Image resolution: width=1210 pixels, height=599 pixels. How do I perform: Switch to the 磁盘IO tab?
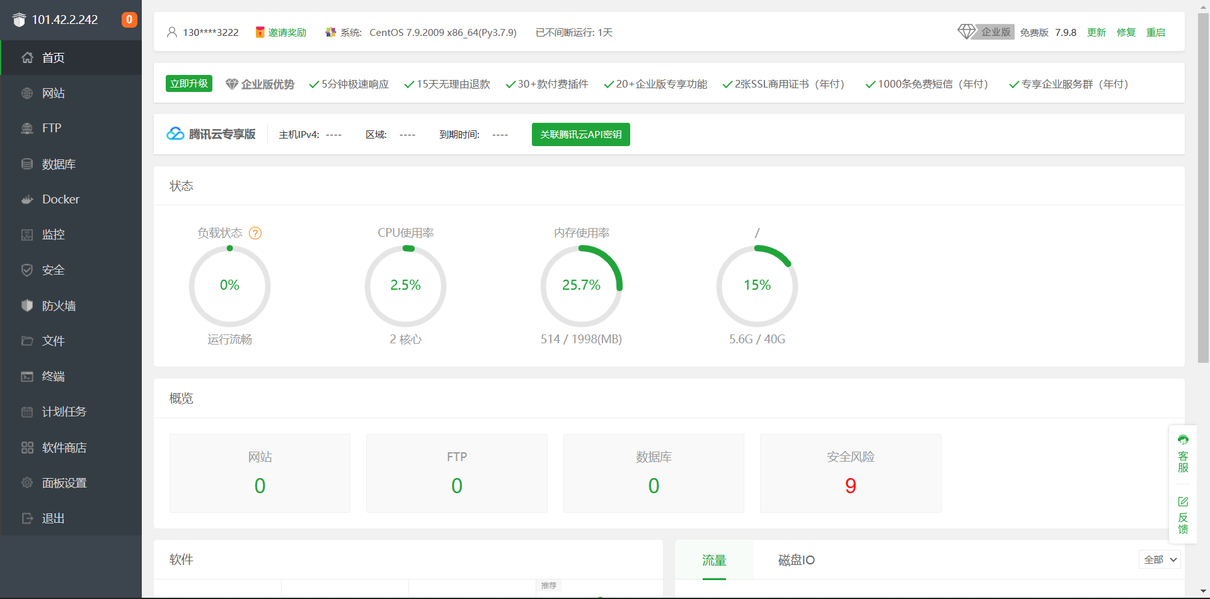(x=797, y=560)
